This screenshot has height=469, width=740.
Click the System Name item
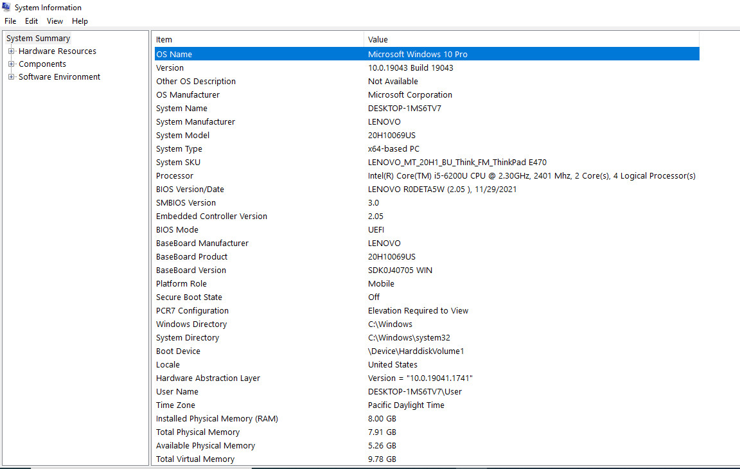[182, 109]
